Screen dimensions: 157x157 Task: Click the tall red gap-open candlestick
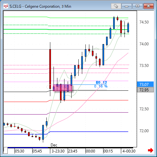(50, 69)
